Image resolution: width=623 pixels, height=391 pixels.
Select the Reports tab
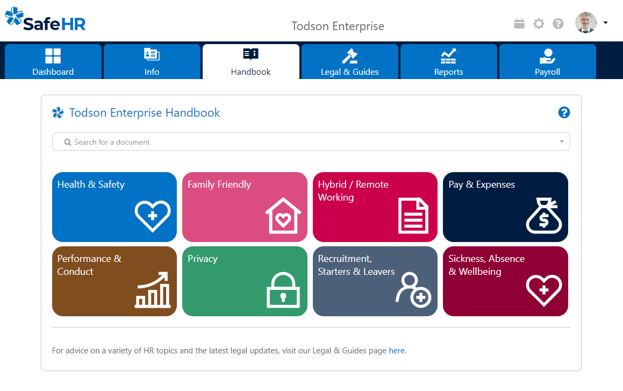click(448, 61)
